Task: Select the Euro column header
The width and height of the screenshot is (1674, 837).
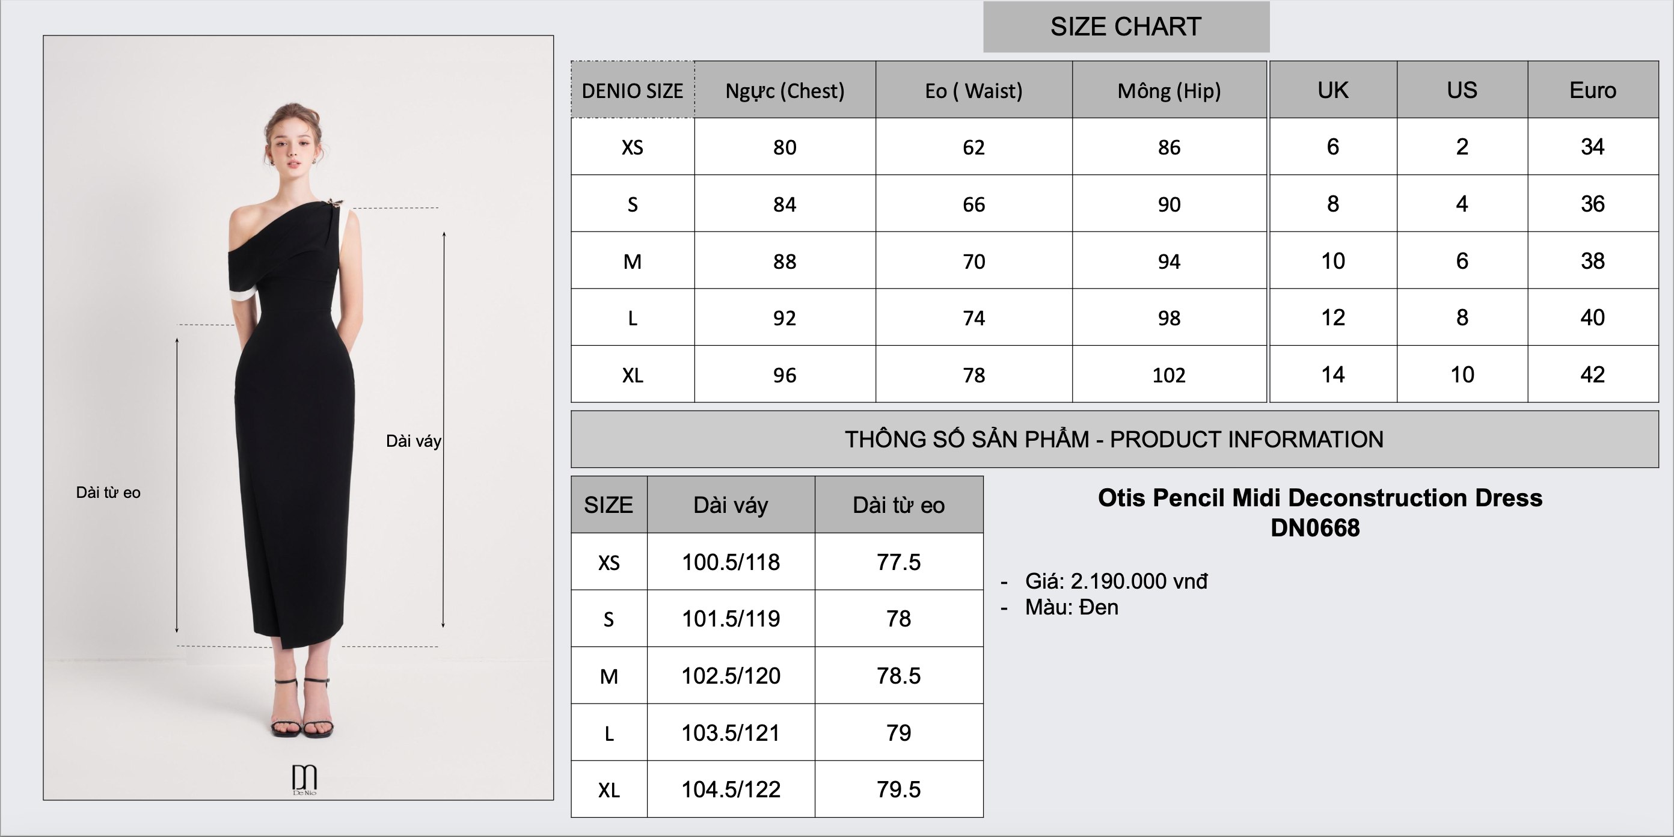Action: coord(1592,90)
